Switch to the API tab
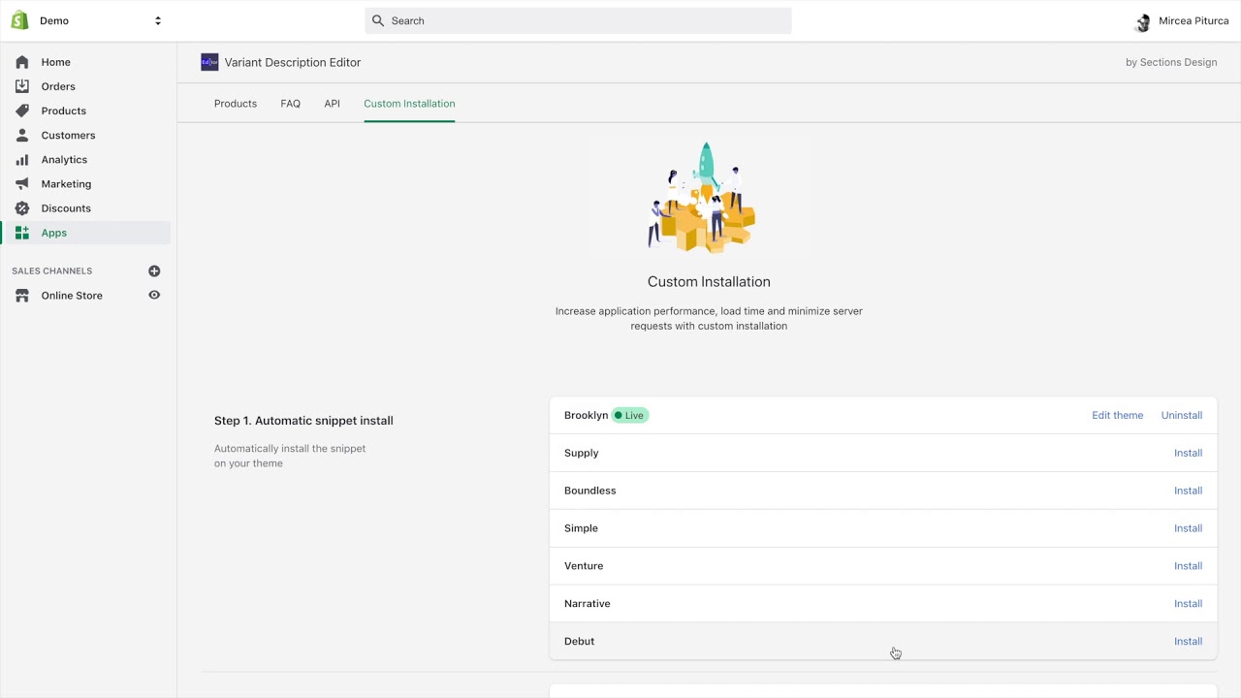The height and width of the screenshot is (698, 1241). (x=333, y=104)
